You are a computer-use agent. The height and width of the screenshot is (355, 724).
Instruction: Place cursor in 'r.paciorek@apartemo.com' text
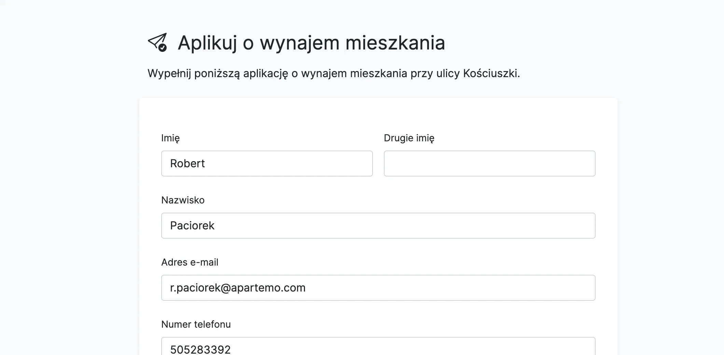point(238,288)
